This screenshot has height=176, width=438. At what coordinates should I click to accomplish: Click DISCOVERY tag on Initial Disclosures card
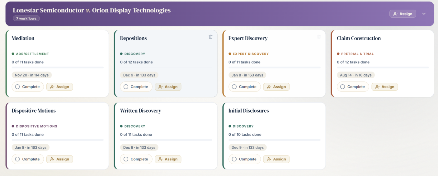coord(241,126)
